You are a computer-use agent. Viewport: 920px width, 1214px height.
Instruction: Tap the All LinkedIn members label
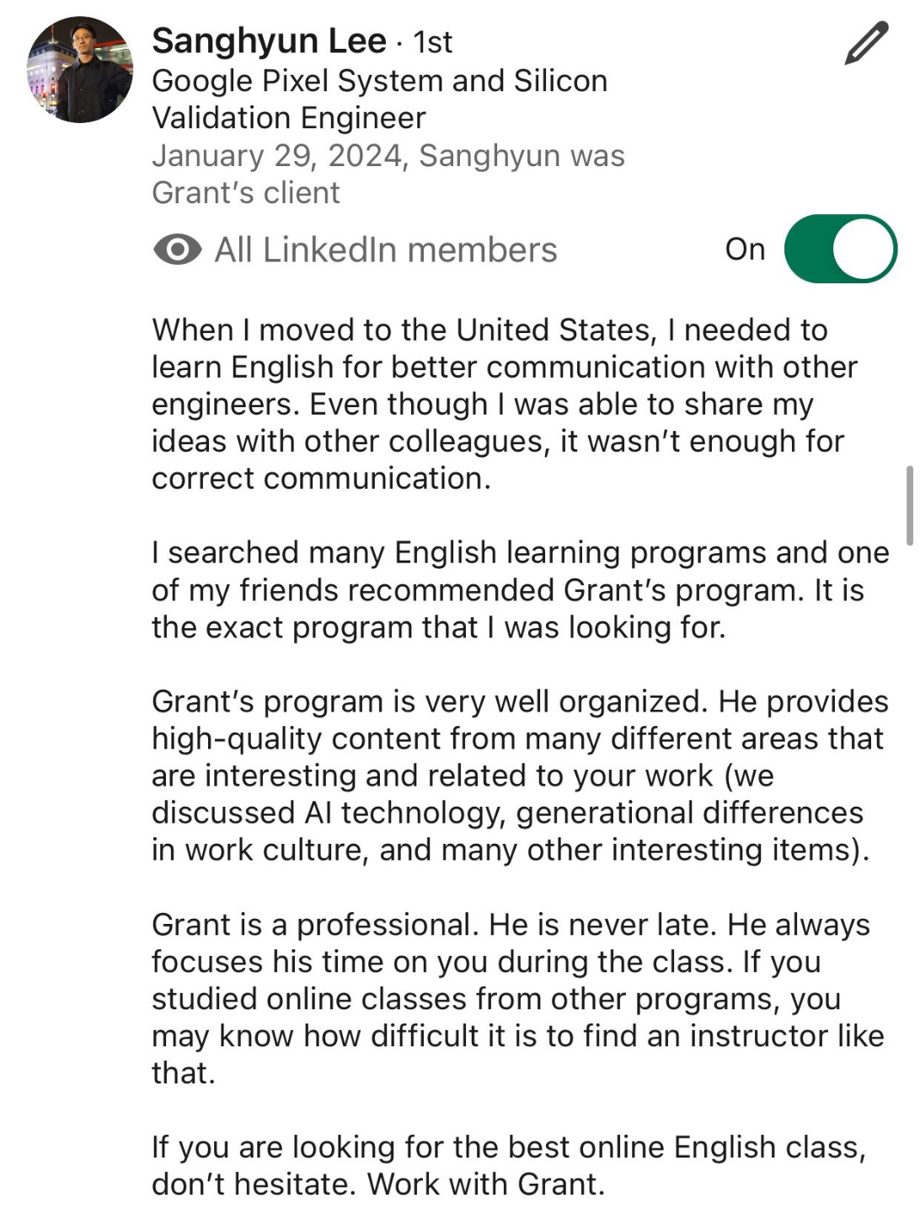386,250
